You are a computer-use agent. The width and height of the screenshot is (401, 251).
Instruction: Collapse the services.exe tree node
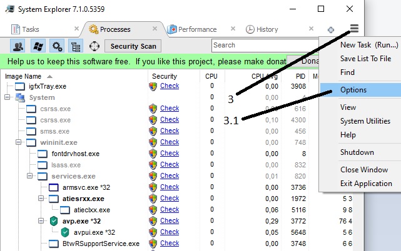(x=29, y=176)
